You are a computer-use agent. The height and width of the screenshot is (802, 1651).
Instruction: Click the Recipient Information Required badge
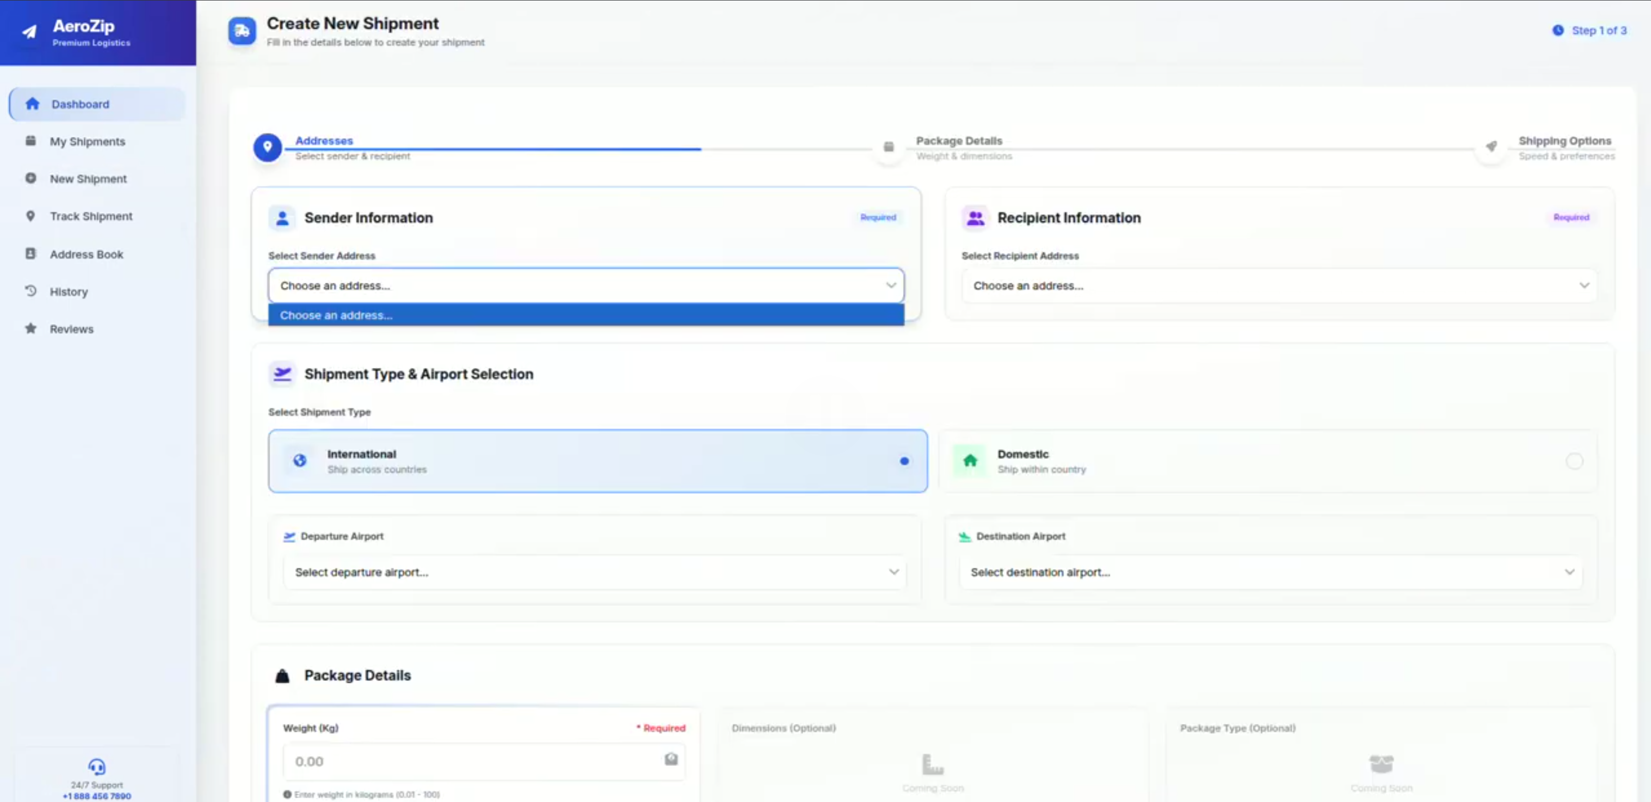[1571, 217]
